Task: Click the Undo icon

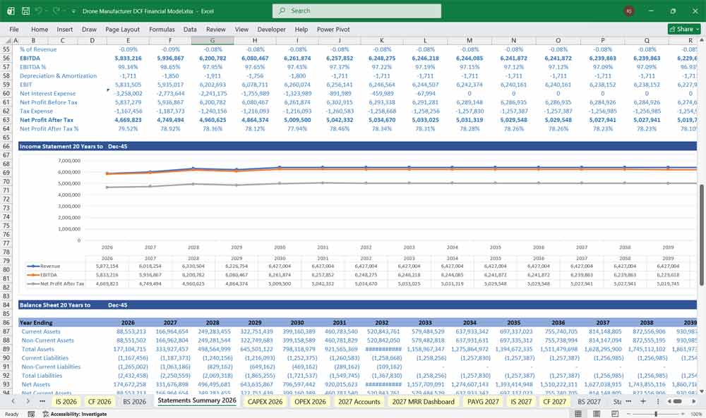Action: tap(39, 11)
